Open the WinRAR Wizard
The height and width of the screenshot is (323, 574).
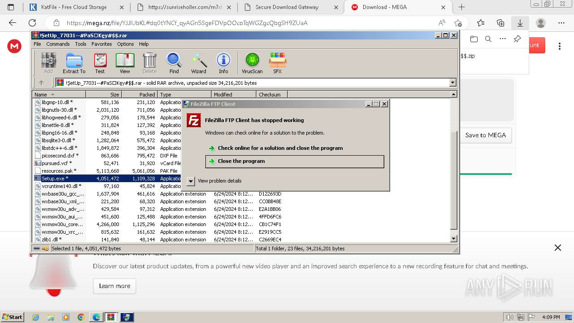click(199, 63)
